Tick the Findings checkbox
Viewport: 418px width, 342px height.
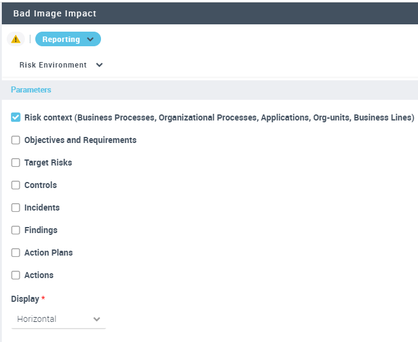(x=16, y=230)
